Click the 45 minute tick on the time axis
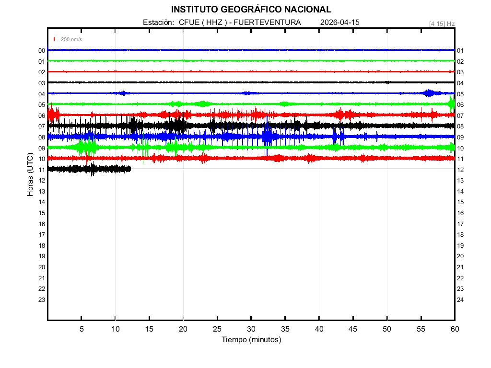 coord(353,329)
